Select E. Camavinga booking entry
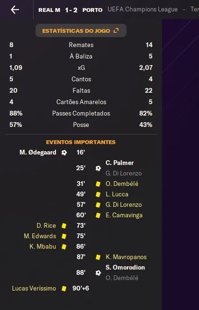Image resolution: width=199 pixels, height=310 pixels. point(124,215)
